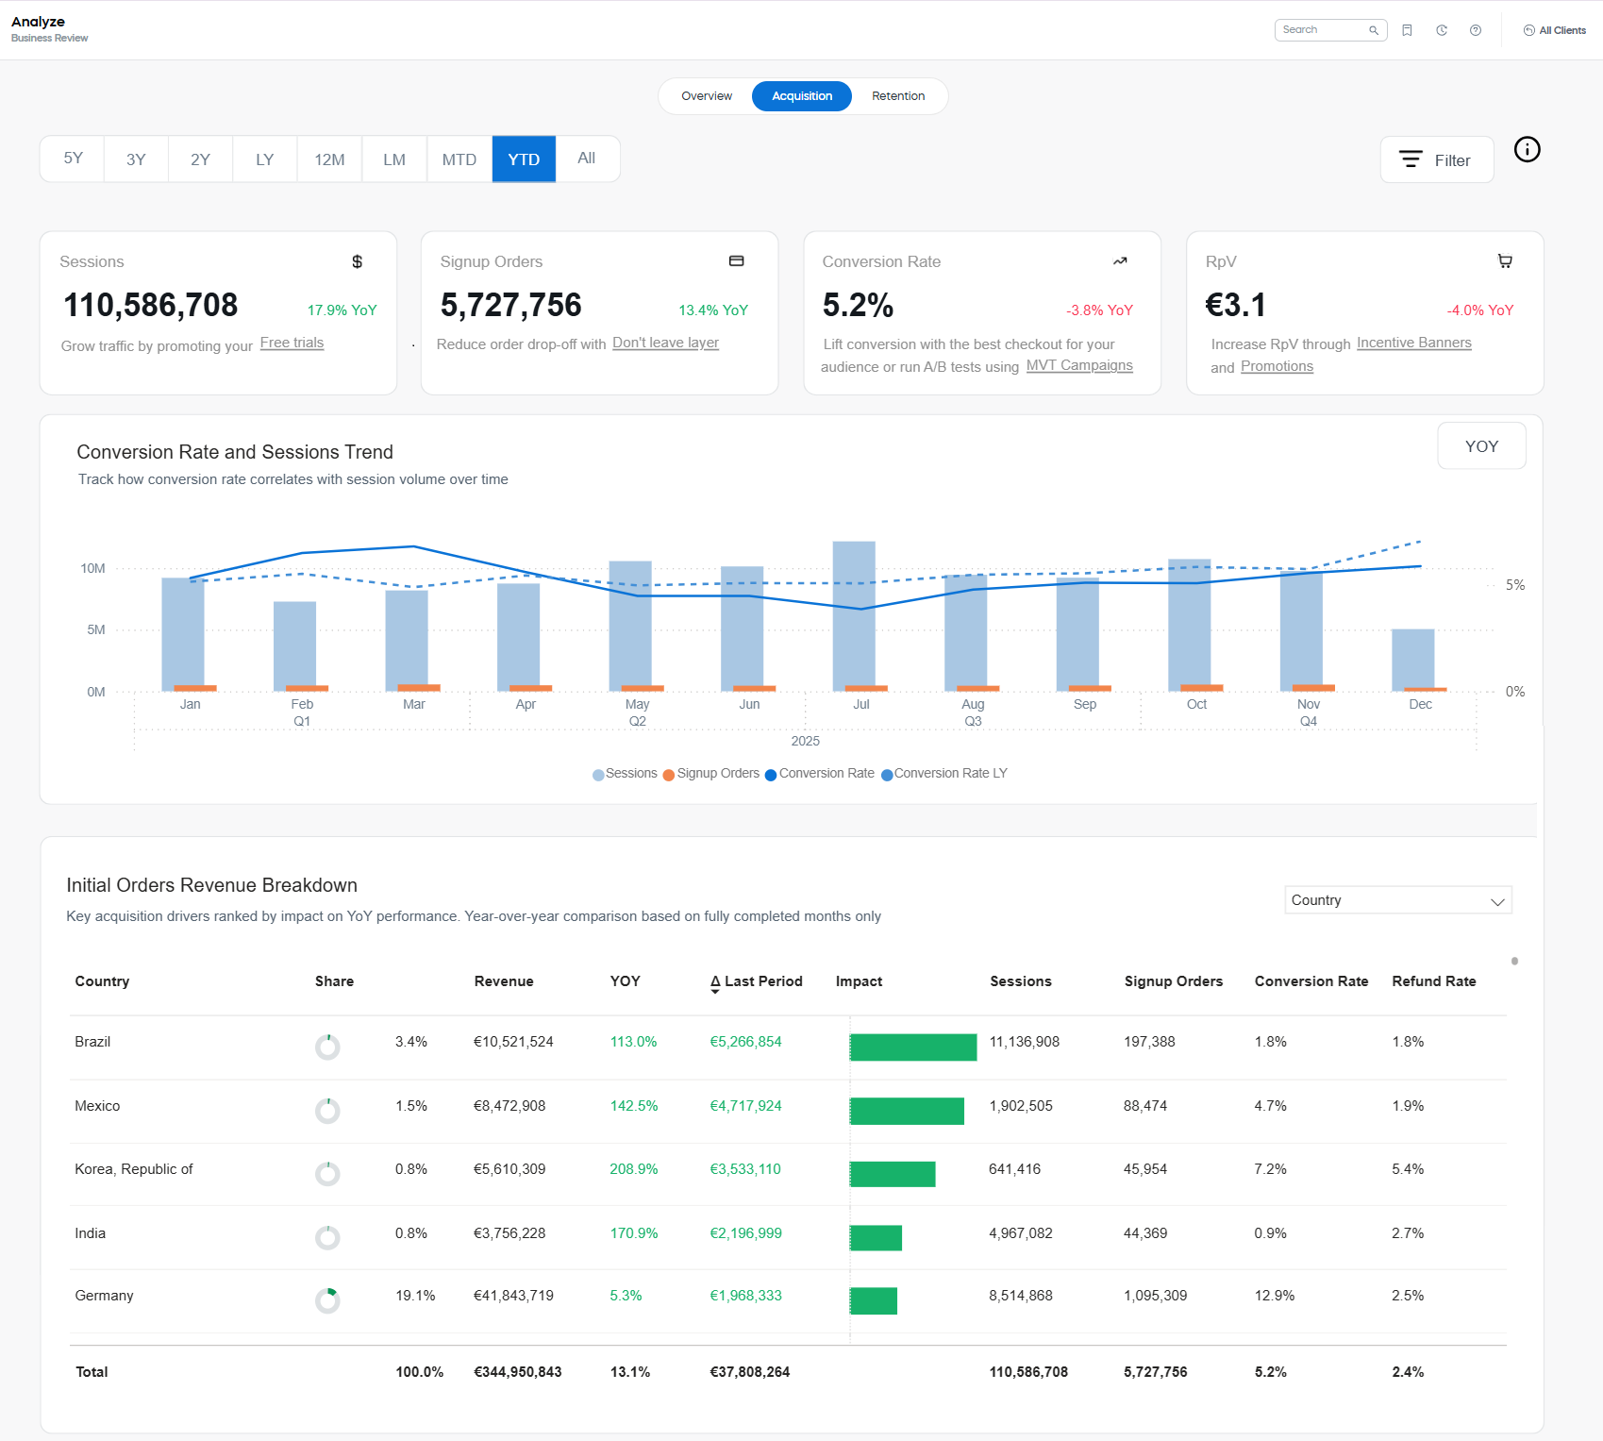Click the Filter button
This screenshot has width=1603, height=1441.
click(x=1437, y=159)
